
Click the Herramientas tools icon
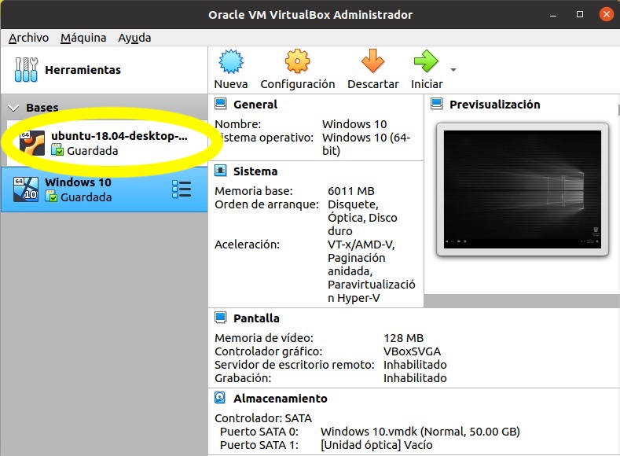pyautogui.click(x=26, y=70)
